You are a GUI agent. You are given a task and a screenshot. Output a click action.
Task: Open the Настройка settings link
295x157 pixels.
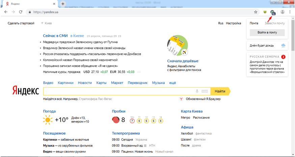[x=234, y=23]
